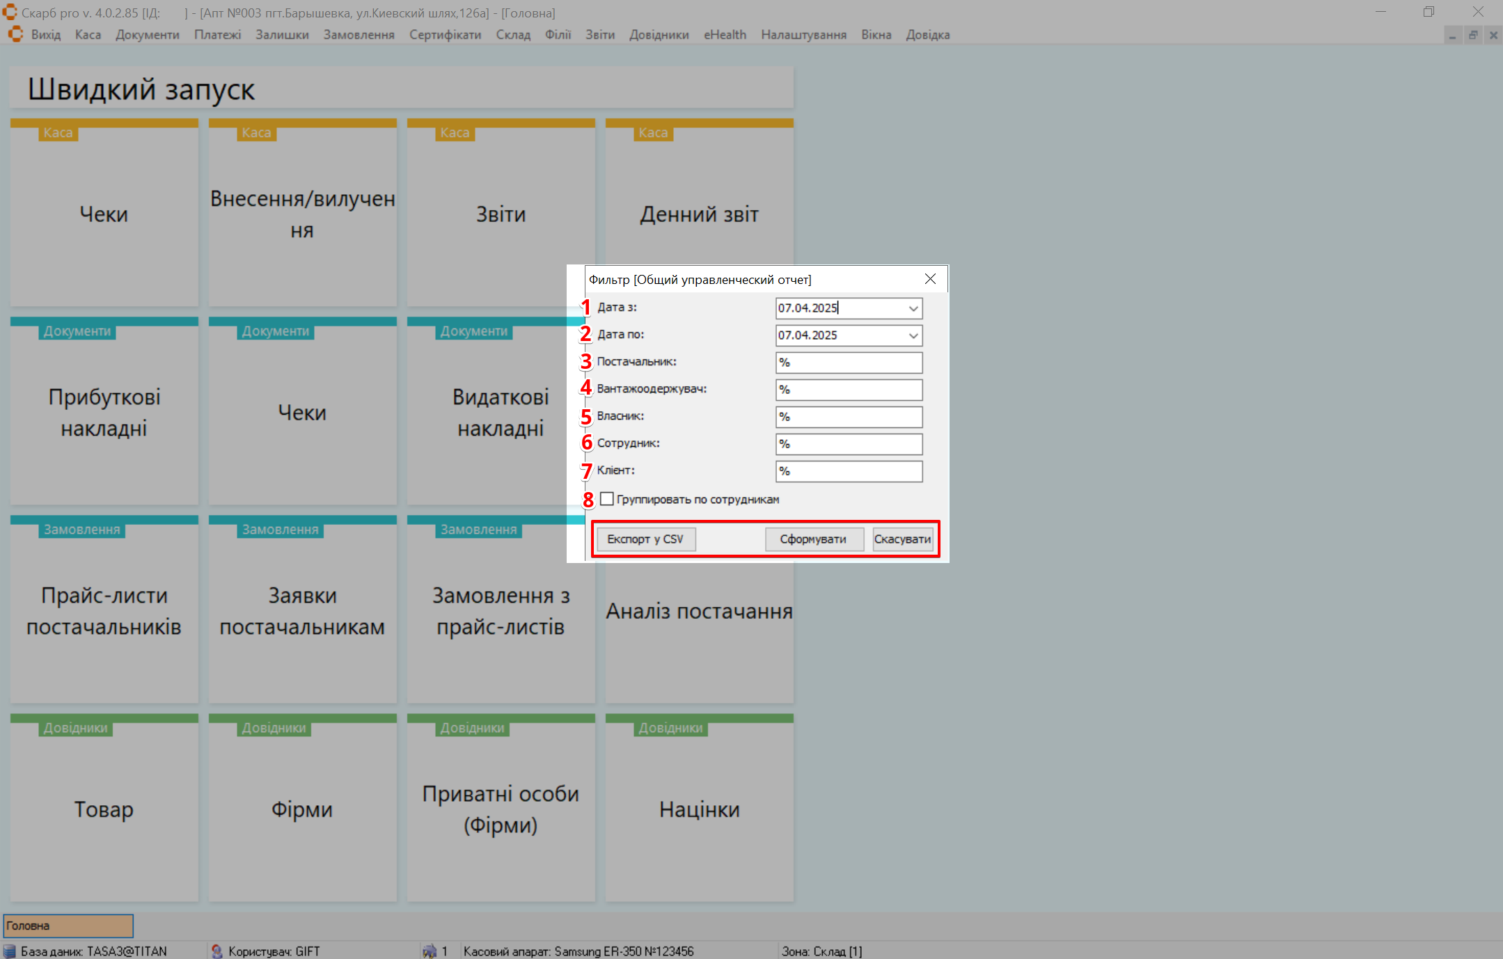1503x959 pixels.
Task: Select the Головна window tab
Action: tap(68, 926)
